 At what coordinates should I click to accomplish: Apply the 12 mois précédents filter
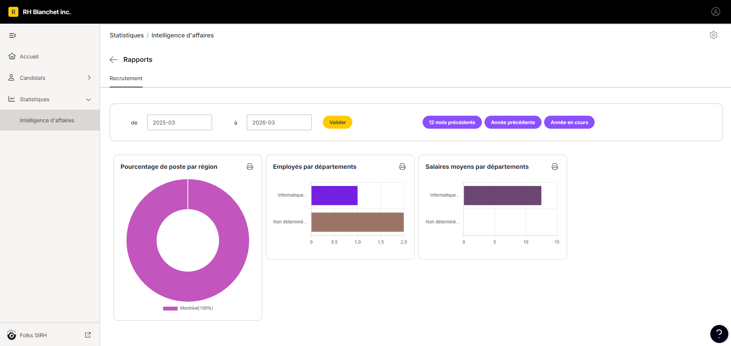(x=452, y=122)
